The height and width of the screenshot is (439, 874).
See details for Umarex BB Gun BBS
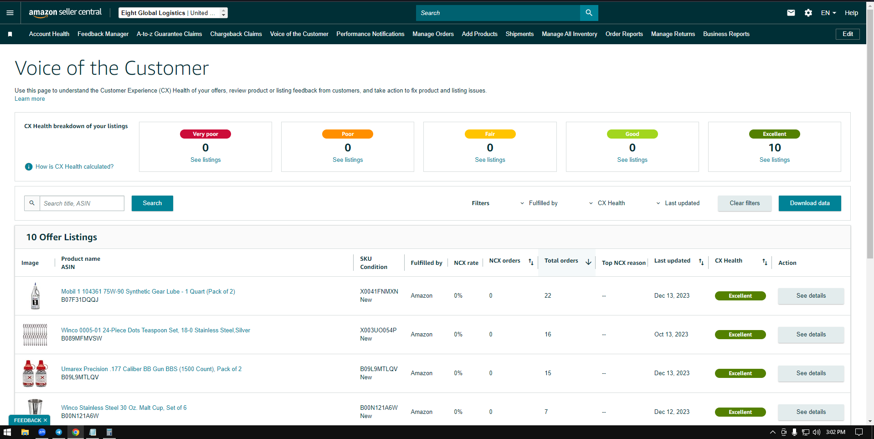[811, 373]
